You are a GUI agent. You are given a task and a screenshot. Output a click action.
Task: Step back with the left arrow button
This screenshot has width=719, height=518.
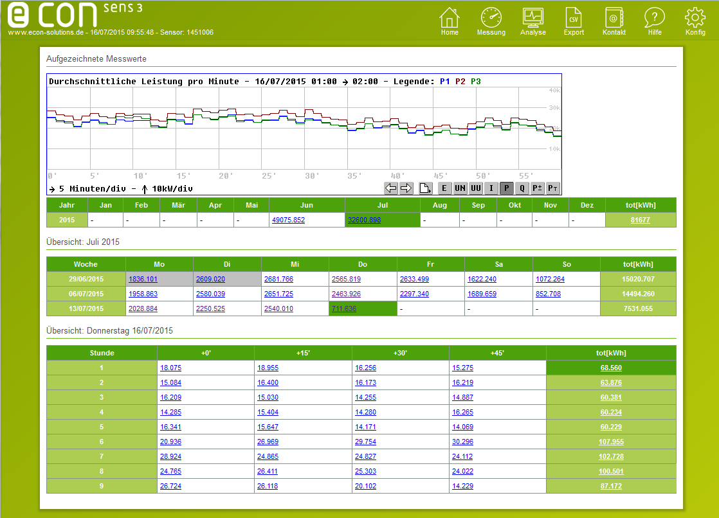pos(392,188)
